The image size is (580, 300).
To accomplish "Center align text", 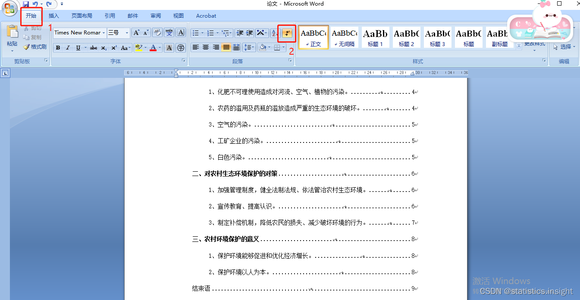I will (206, 47).
